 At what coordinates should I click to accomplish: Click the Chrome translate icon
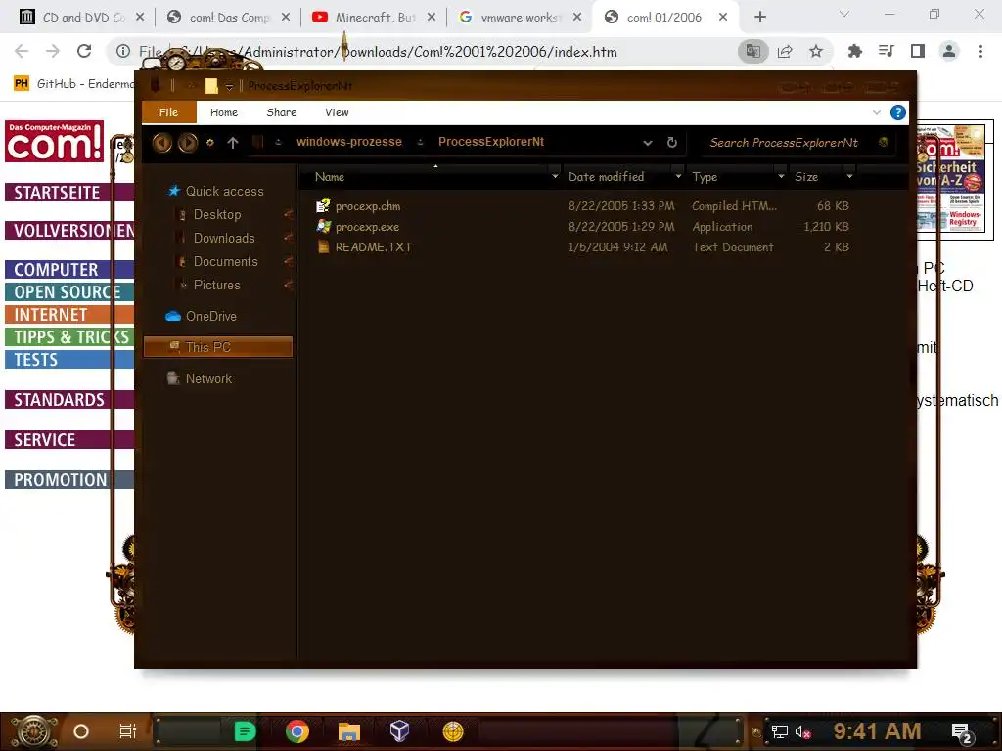click(x=753, y=51)
